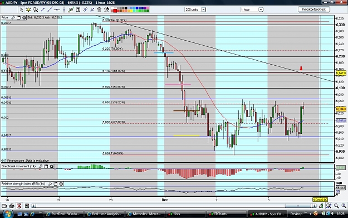Image resolution: width=348 pixels, height=218 pixels.
Task: Open Price panel wrench settings
Action: pyautogui.click(x=13, y=17)
